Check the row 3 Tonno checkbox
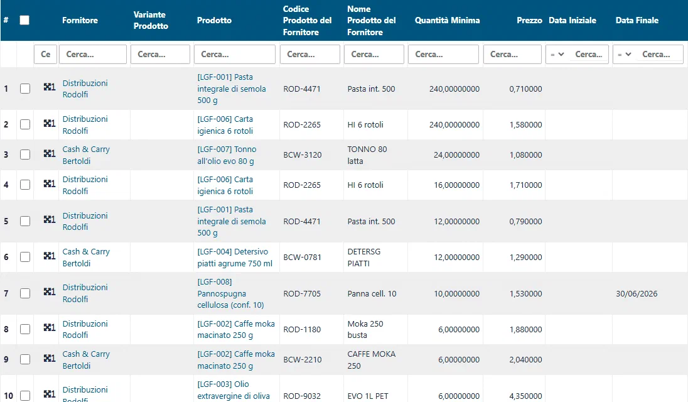Screen dimensions: 688x402 pos(25,155)
